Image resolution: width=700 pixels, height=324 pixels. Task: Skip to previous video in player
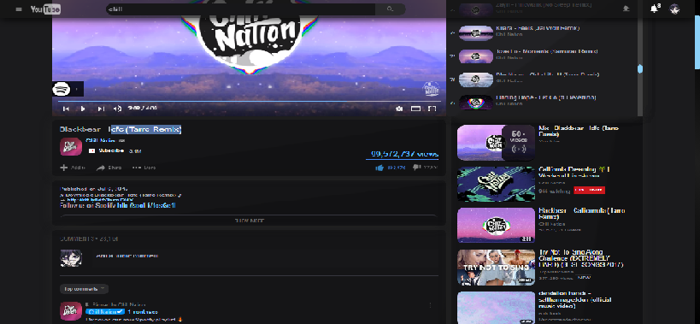pyautogui.click(x=66, y=109)
